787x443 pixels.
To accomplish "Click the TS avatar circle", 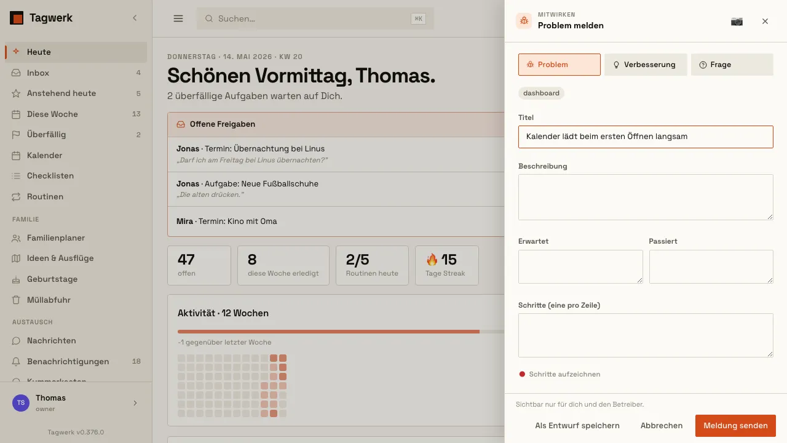I will [21, 403].
